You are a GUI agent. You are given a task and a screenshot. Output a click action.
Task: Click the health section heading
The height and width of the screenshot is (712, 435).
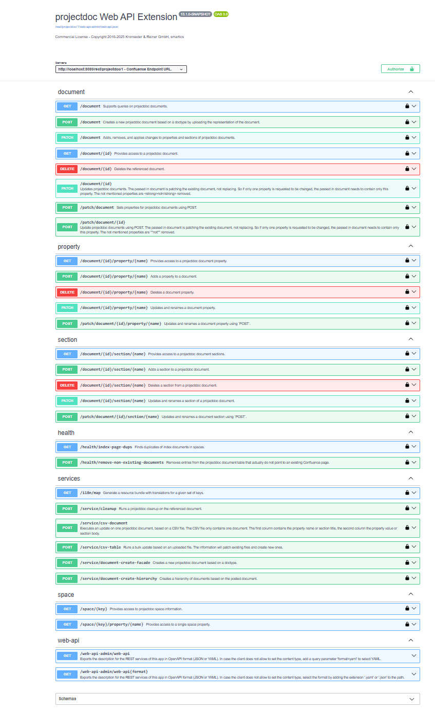point(66,433)
